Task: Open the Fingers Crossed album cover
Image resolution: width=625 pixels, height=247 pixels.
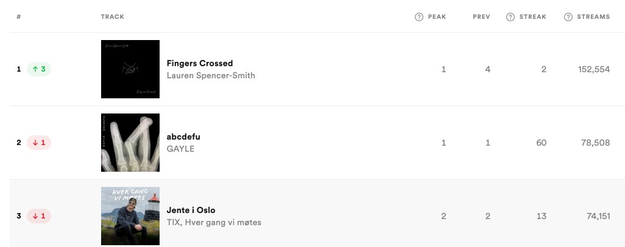Action: coord(130,69)
